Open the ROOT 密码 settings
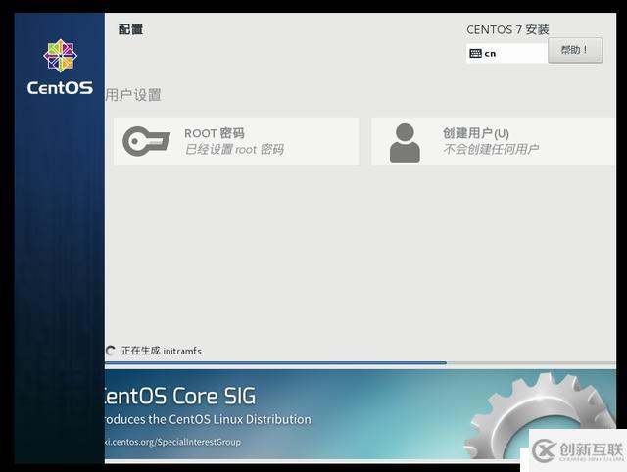Screen dimensions: 627x472 pyautogui.click(x=236, y=141)
